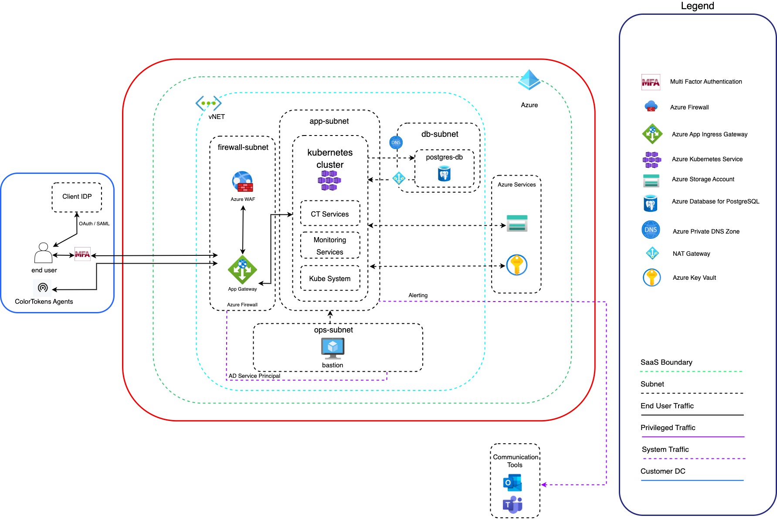Screen dimensions: 777x529
Task: Click the ColorTokens Agents icon
Action: 43,288
